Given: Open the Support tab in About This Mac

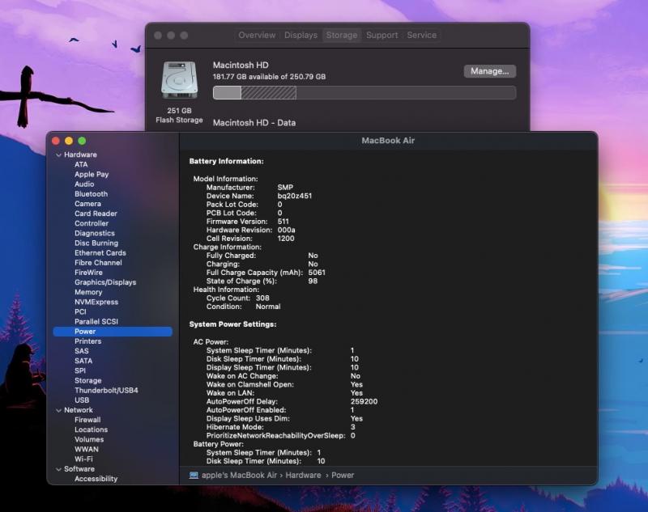Looking at the screenshot, I should coord(382,35).
